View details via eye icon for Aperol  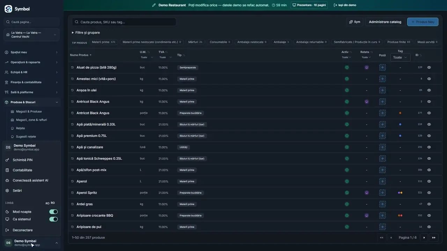coord(429,181)
